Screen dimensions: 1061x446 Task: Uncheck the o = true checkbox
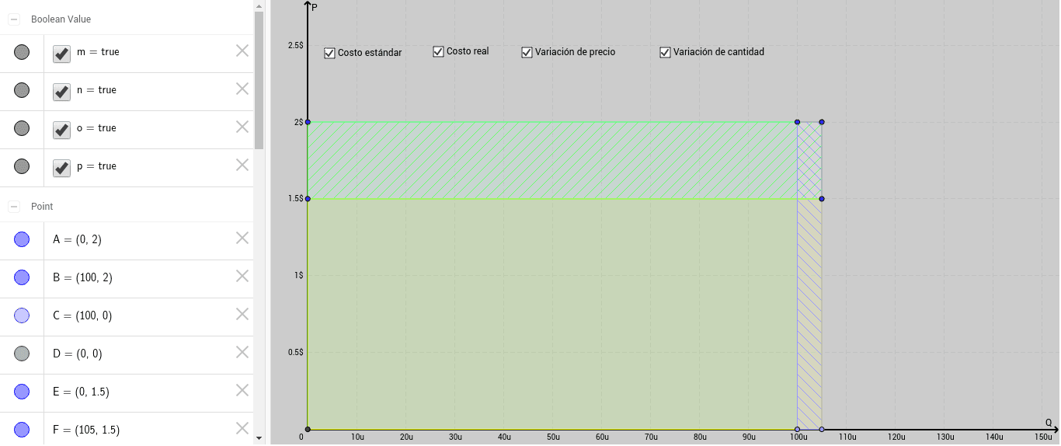pos(61,129)
